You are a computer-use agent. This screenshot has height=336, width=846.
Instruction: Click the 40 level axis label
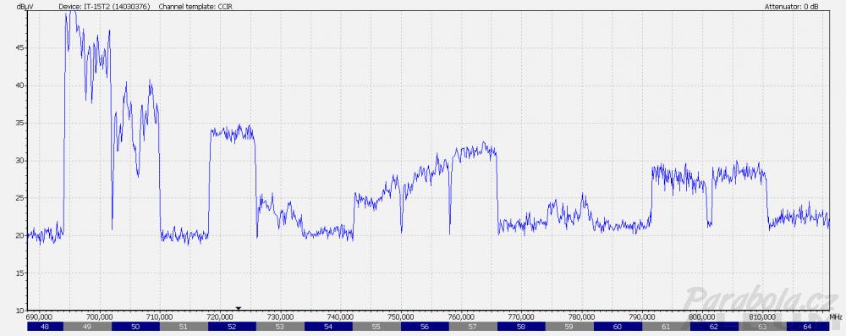point(20,85)
